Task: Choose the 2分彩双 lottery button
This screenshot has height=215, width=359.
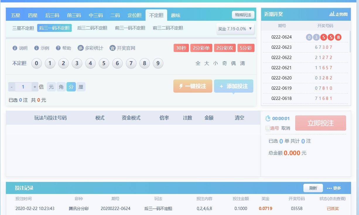Action: pyautogui.click(x=225, y=48)
